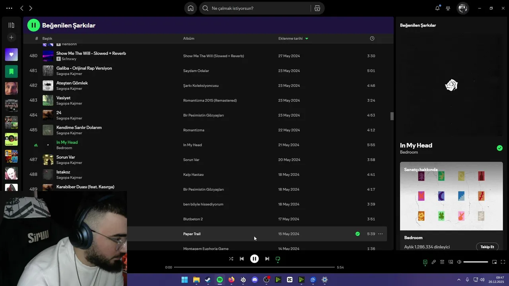Viewport: 509px width, 286px height.
Task: Open album link Şarkı Koleksiyoncusu
Action: 201,86
